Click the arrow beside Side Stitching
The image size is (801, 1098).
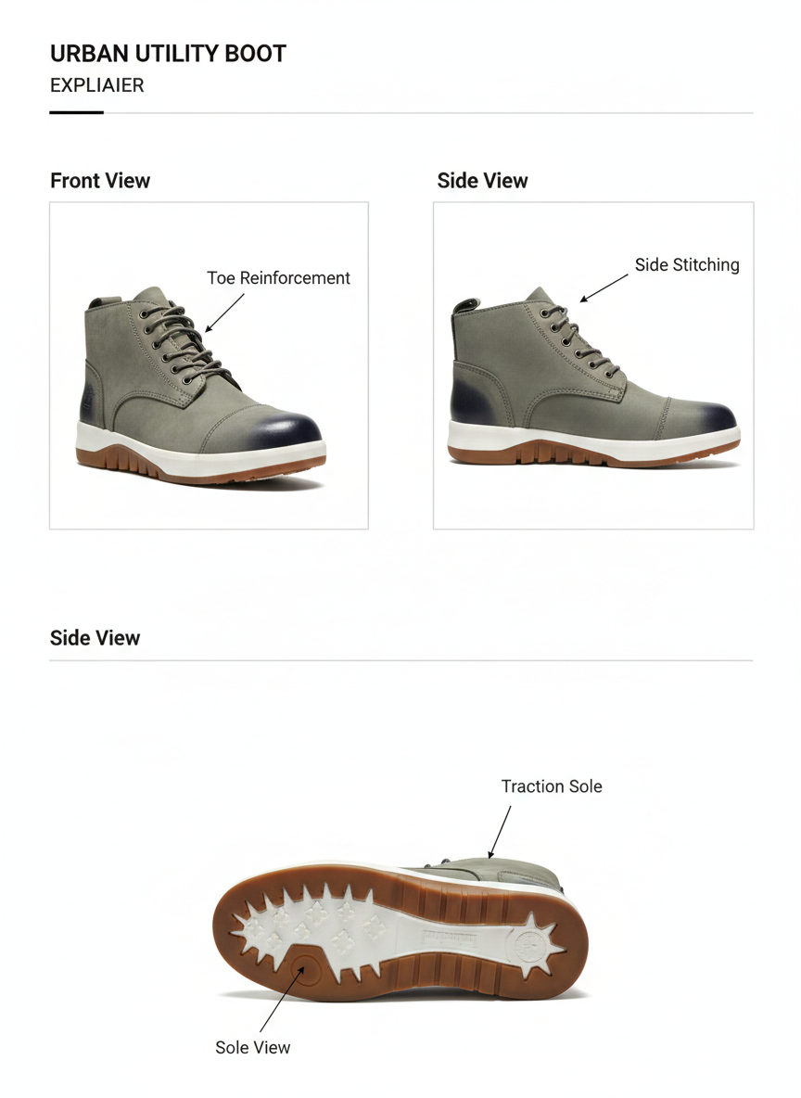(x=604, y=288)
